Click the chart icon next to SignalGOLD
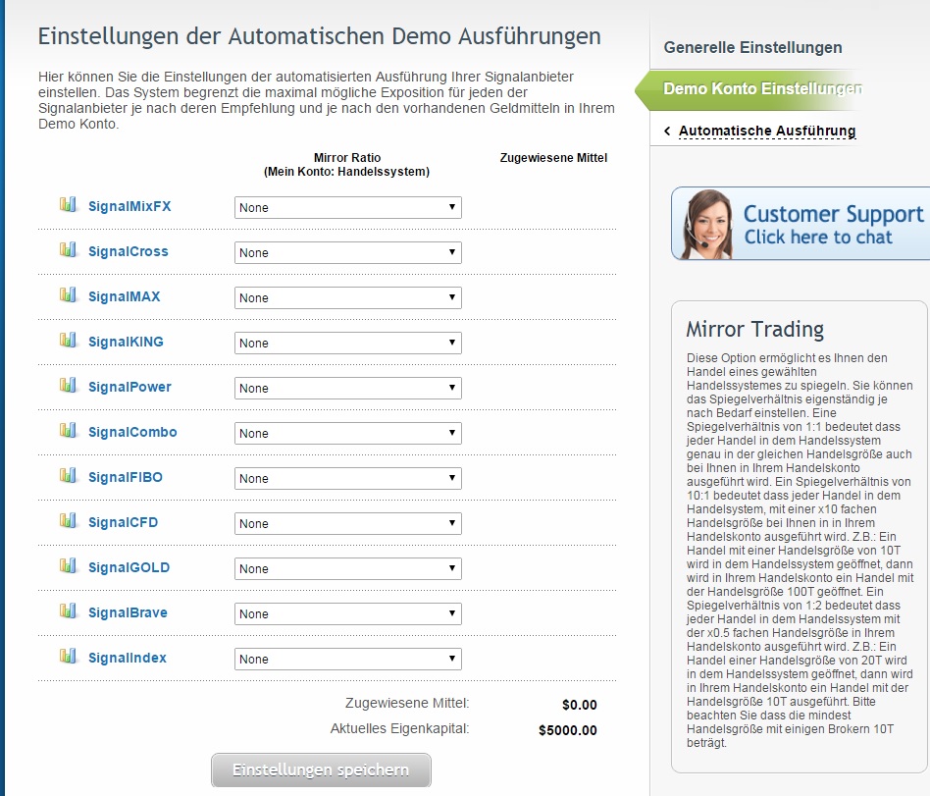 [x=68, y=566]
